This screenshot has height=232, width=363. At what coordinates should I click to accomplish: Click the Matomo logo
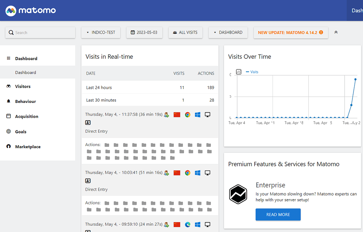click(30, 11)
